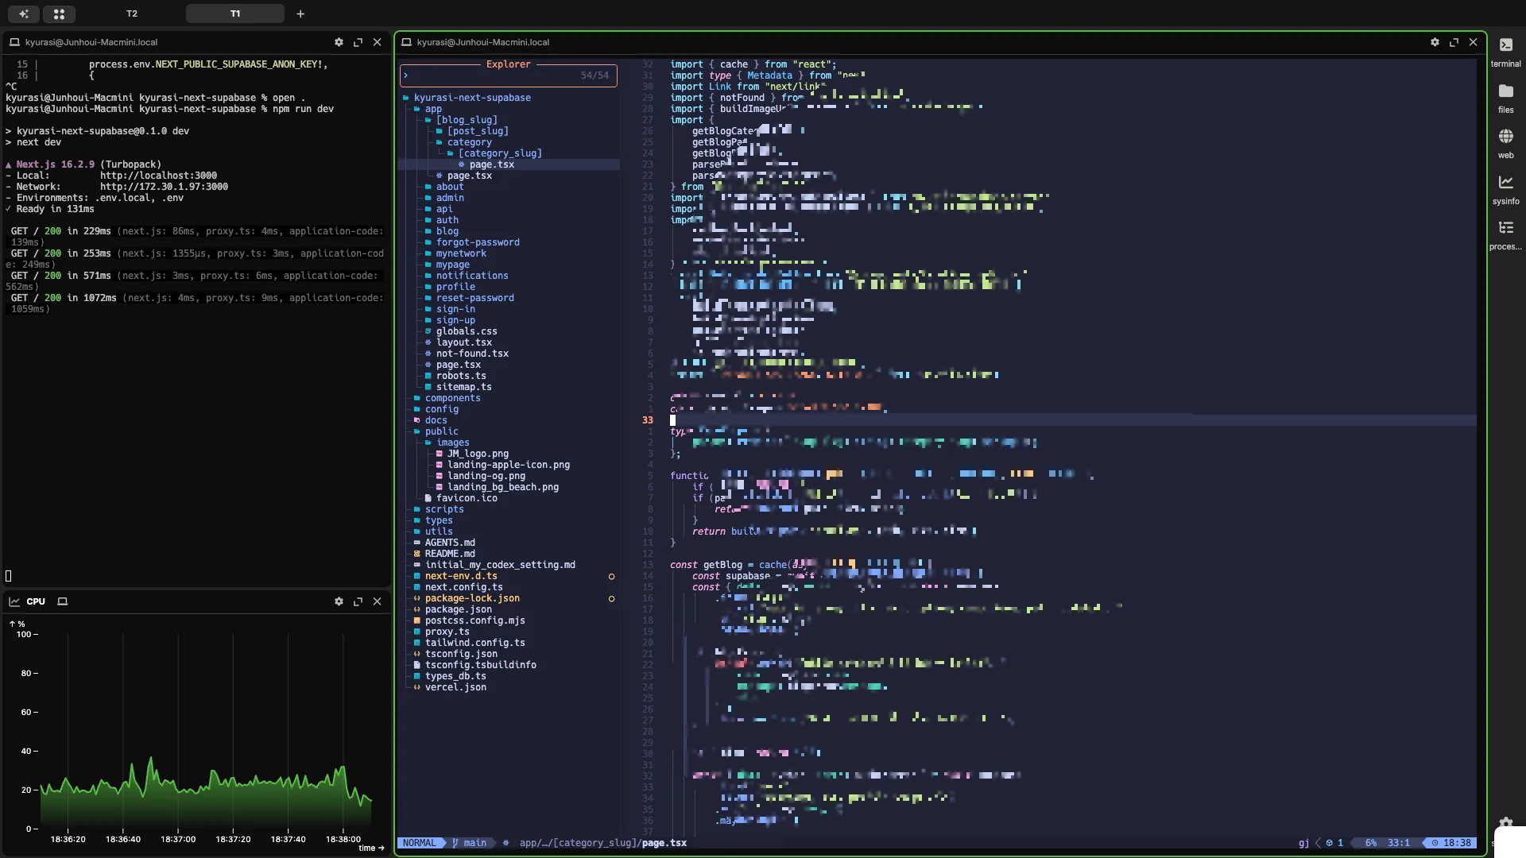The height and width of the screenshot is (858, 1526).
Task: Collapse the public folder
Action: pos(441,431)
